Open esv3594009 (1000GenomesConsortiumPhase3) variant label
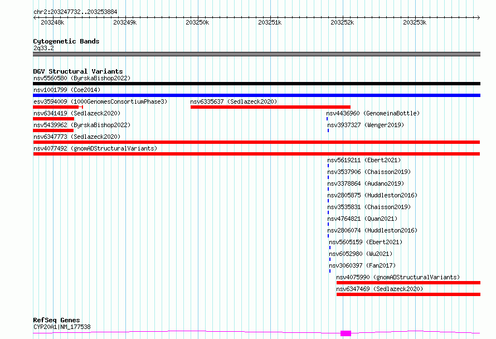The image size is (496, 339). pos(100,101)
